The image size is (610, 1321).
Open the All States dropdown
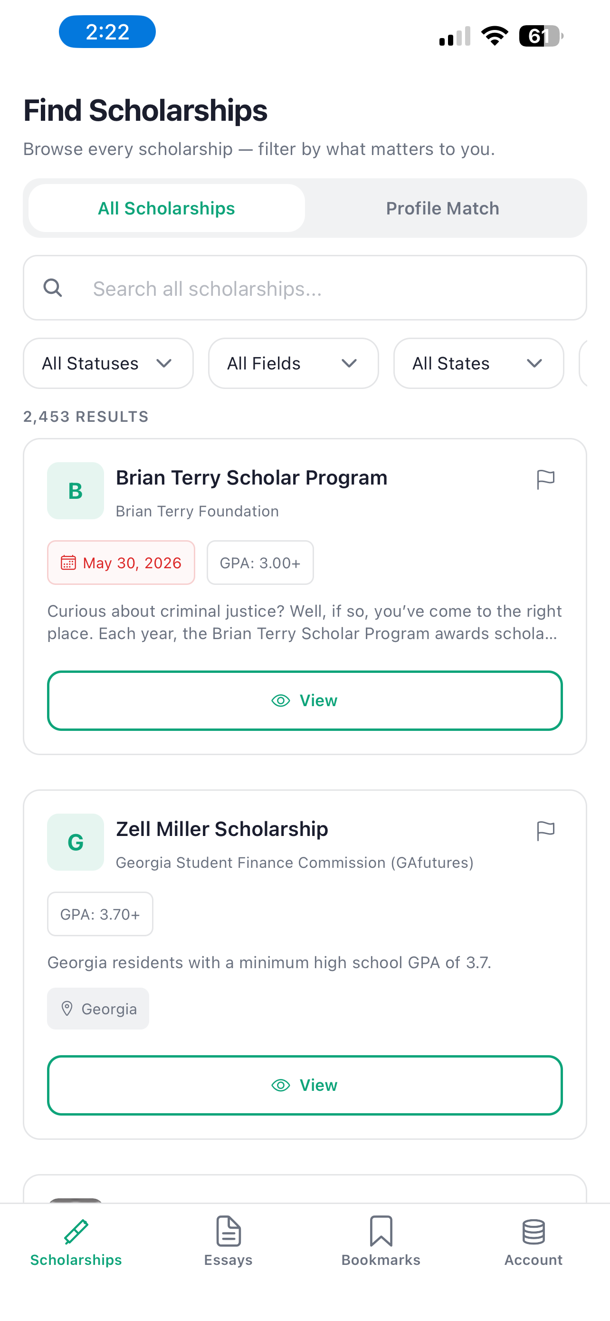[479, 363]
